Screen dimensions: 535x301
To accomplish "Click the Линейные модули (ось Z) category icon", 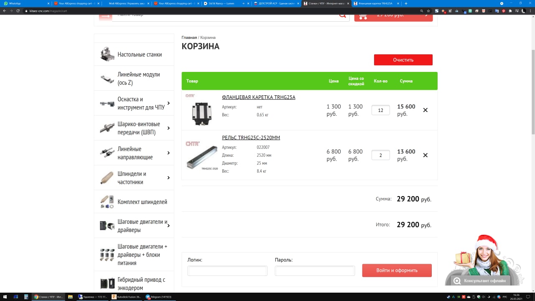I will click(107, 79).
